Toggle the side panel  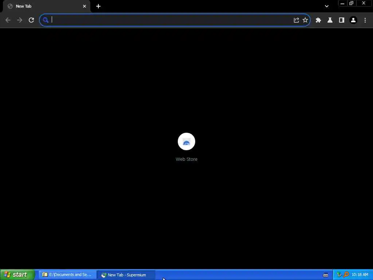tap(342, 20)
